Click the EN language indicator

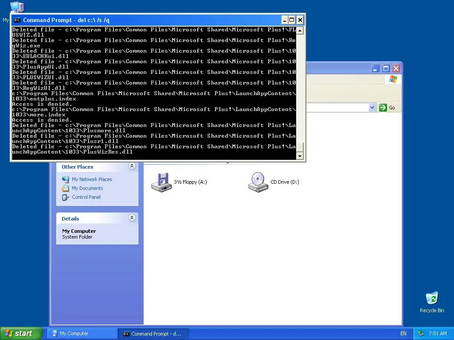(403, 334)
